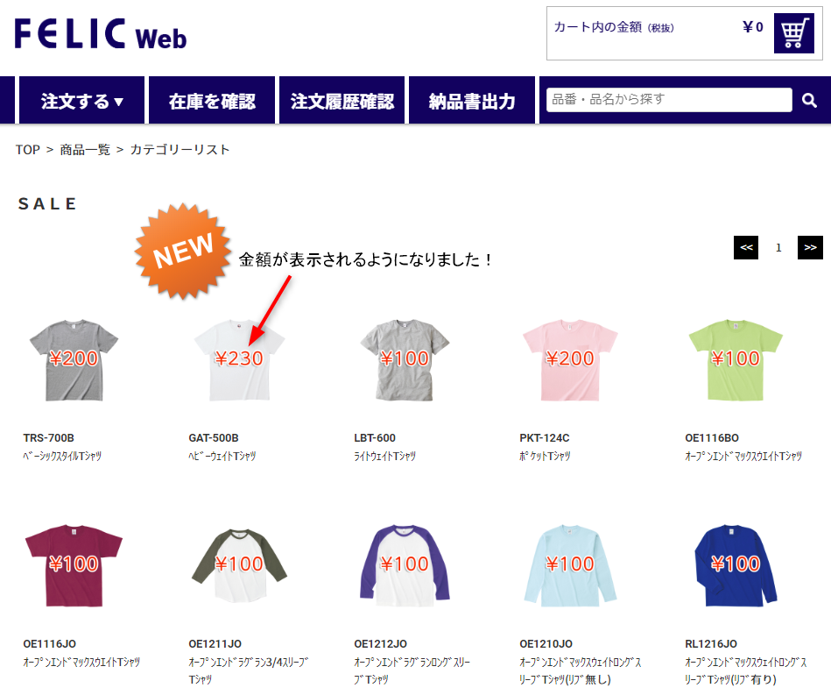
Task: Go to previous page arrow button
Action: pyautogui.click(x=746, y=248)
